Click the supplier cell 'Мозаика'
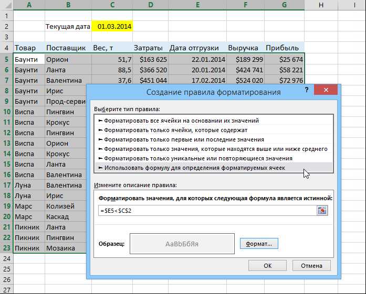The width and height of the screenshot is (366, 294). [x=66, y=248]
